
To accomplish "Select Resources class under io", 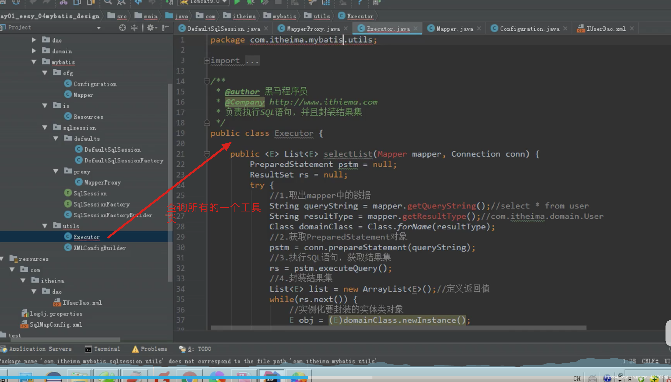I will click(x=84, y=117).
